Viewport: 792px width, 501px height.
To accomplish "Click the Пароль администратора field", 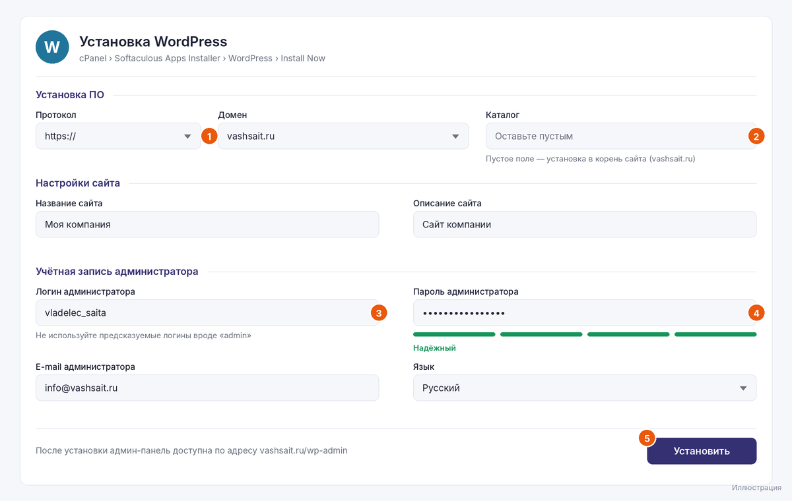I will click(585, 313).
